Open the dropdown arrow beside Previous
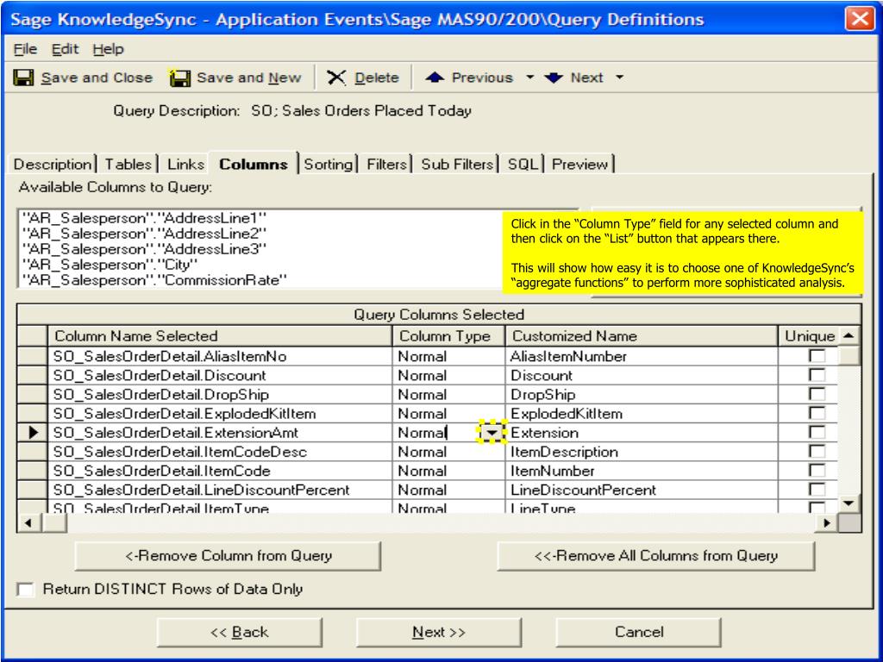This screenshot has width=883, height=662. click(529, 77)
